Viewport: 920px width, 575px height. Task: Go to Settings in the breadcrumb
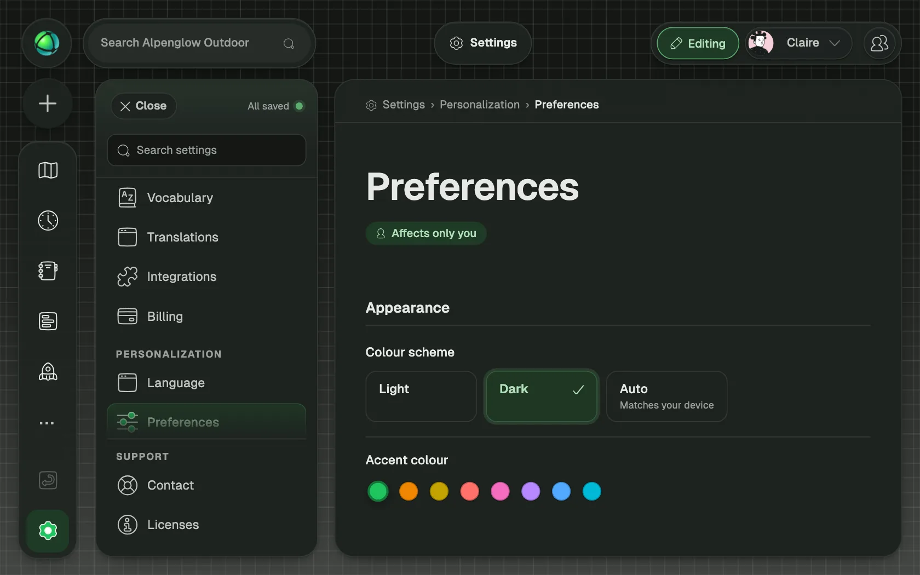(404, 105)
